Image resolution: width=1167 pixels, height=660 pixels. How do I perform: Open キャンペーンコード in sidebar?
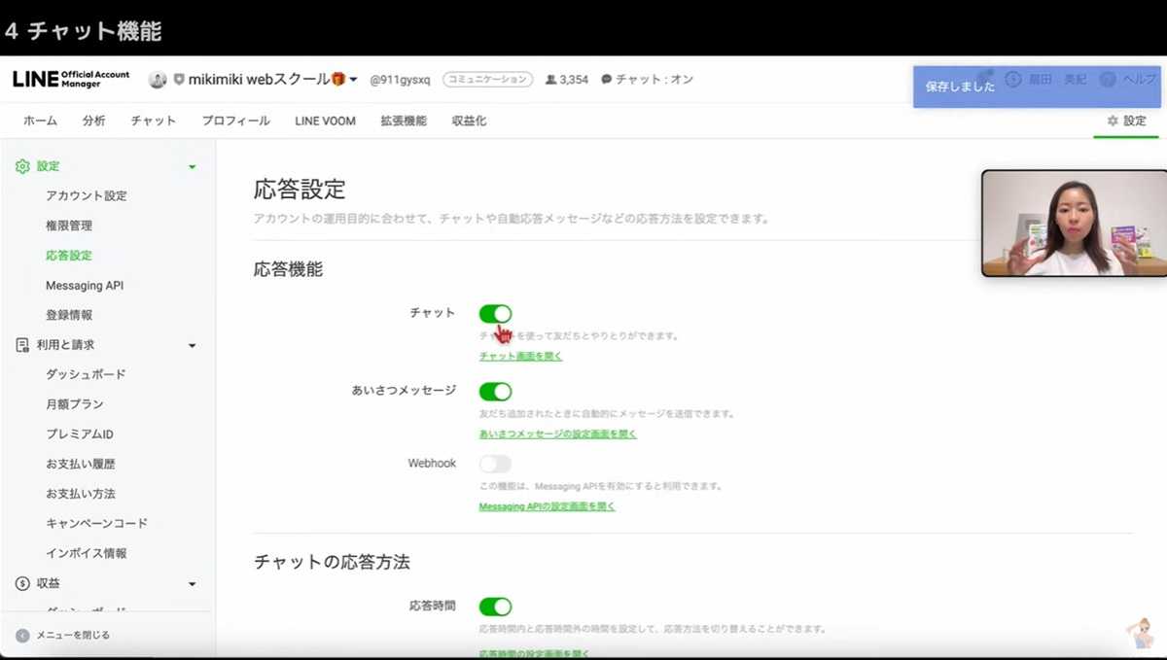(97, 523)
